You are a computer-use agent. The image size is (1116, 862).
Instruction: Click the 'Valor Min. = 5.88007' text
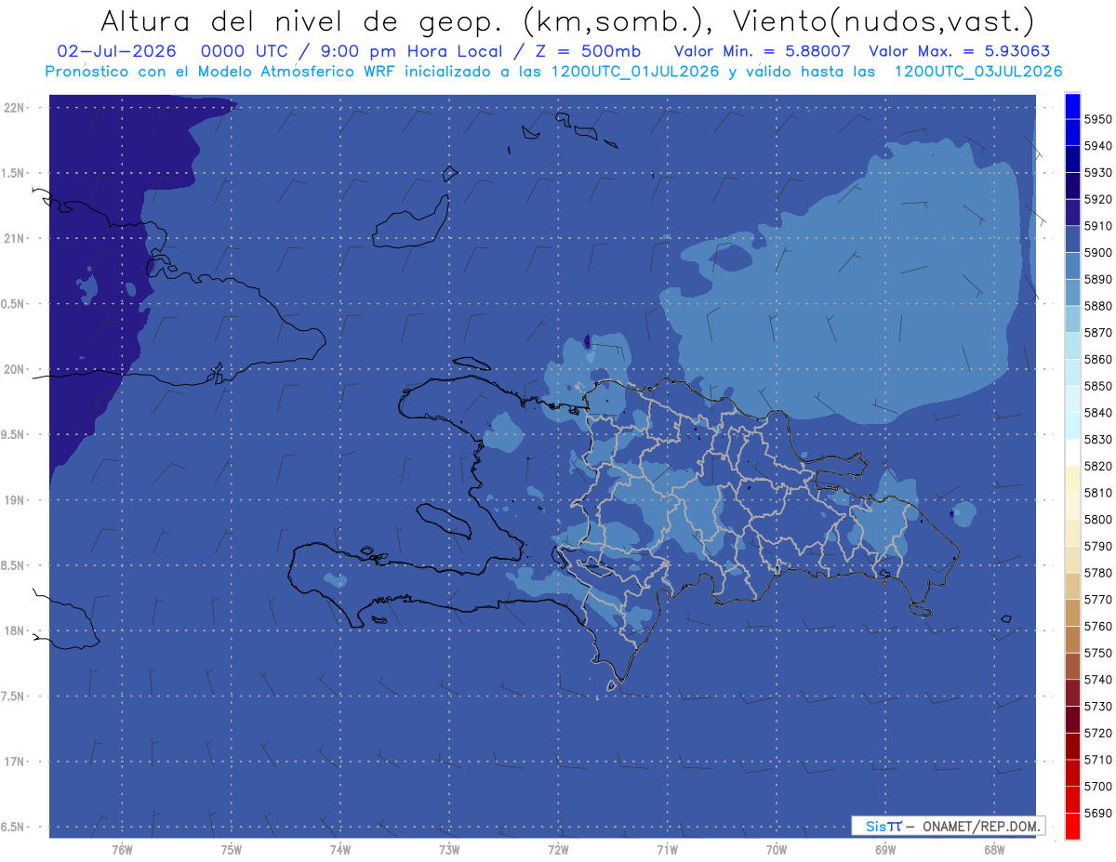762,51
